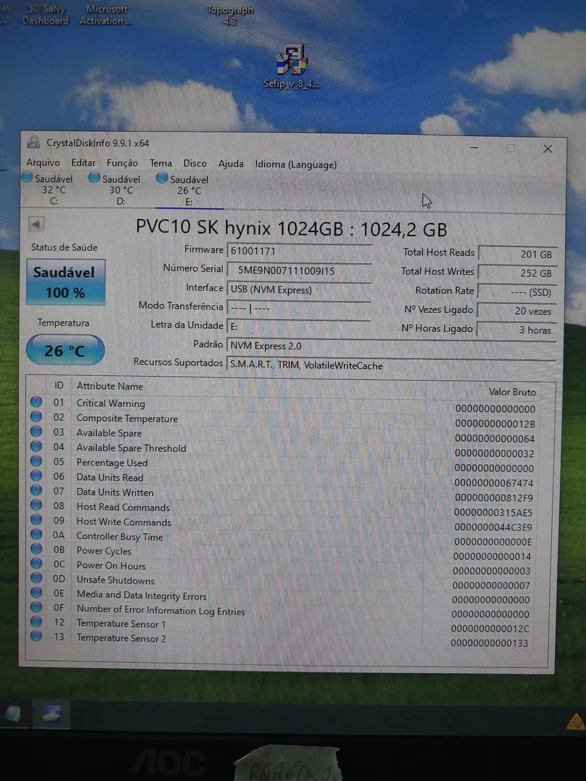Click the Power Cycles attribute name

104,550
